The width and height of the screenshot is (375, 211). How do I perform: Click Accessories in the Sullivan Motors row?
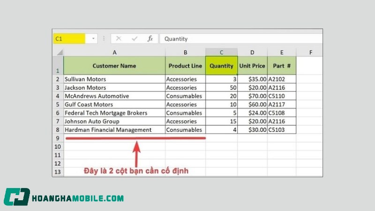point(185,79)
